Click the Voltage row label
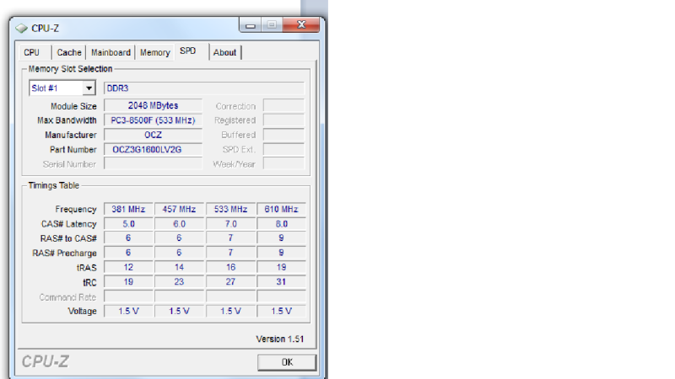Viewport: 675px width, 379px height. (x=82, y=311)
